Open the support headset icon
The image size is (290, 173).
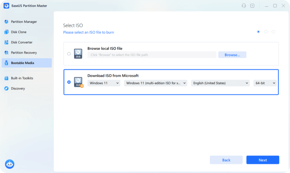244,6
